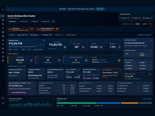
Task: Click the warning triangle in Mismatch card
Action: [31, 60]
